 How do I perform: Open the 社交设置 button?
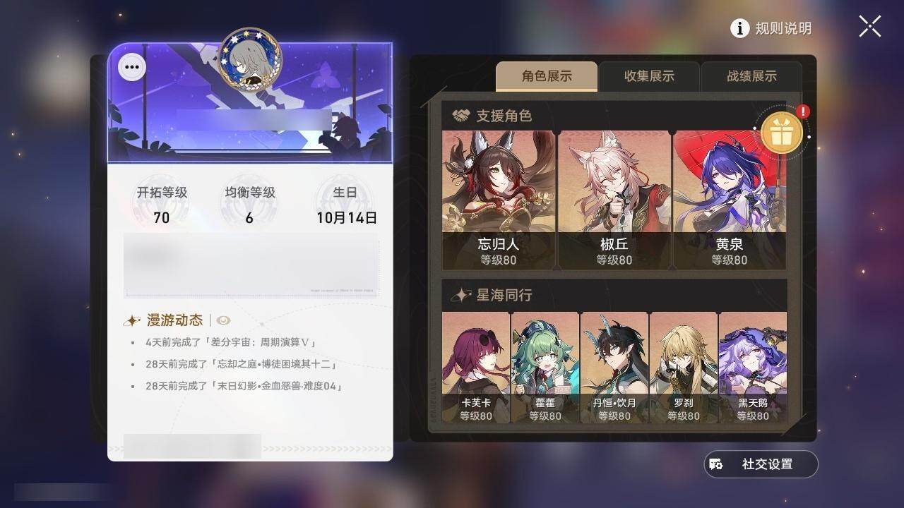[761, 464]
